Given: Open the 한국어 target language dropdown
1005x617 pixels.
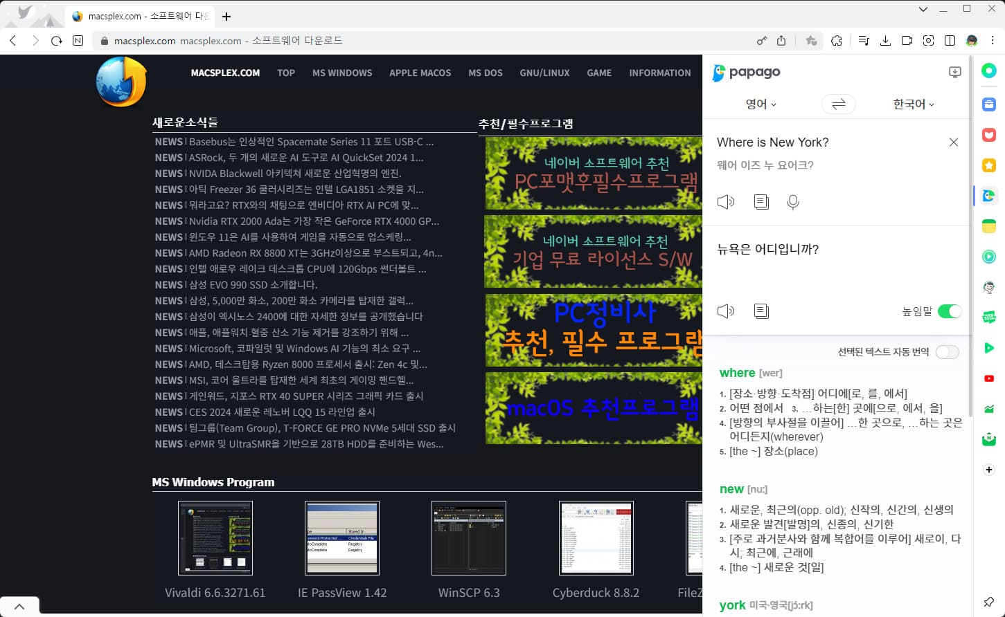Looking at the screenshot, I should click(914, 104).
